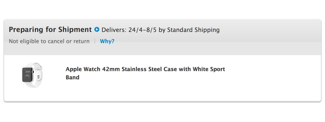The width and height of the screenshot is (325, 122).
Task: Click Not eligible to cancel or return text
Action: [49, 41]
